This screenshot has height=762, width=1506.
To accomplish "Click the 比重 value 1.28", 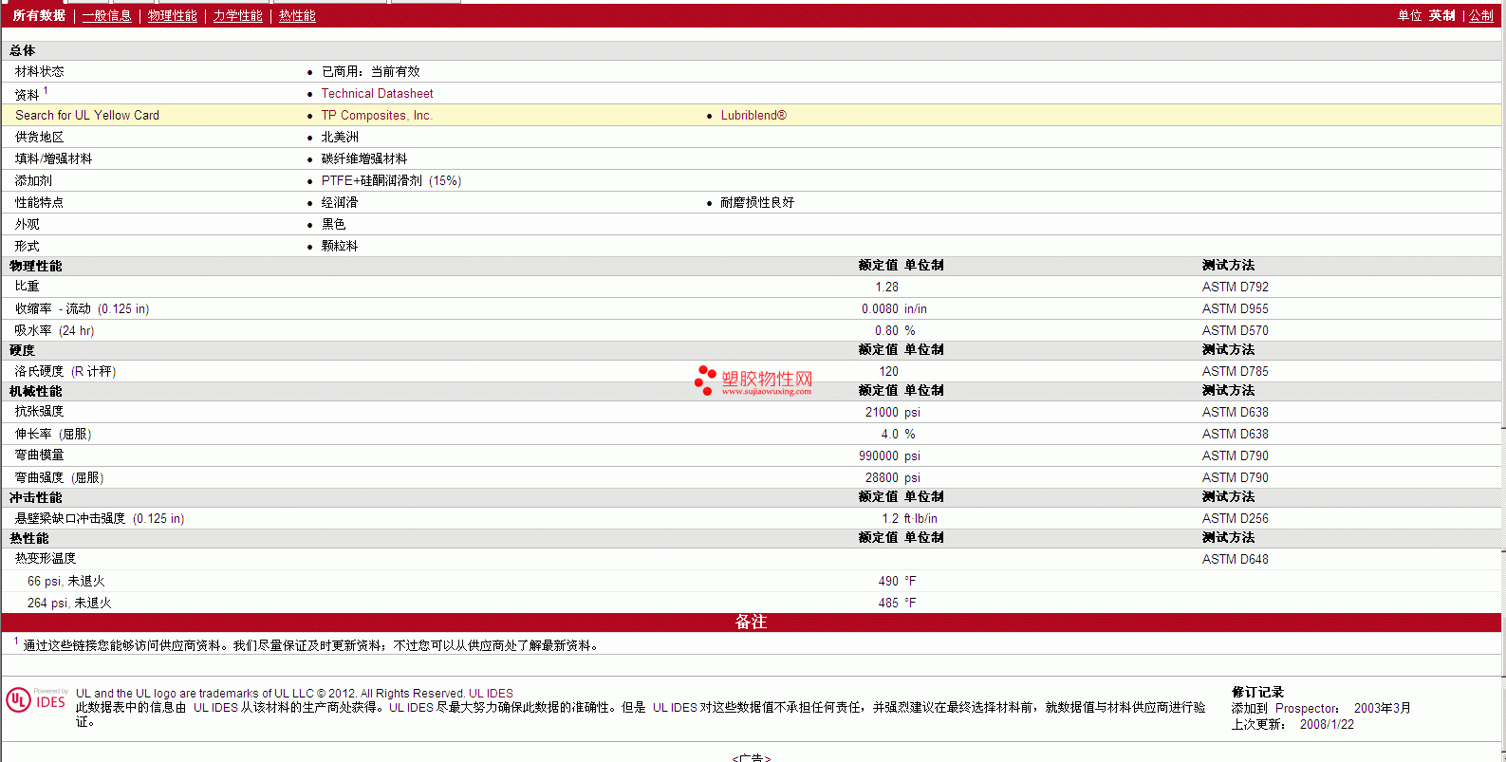I will pos(887,288).
